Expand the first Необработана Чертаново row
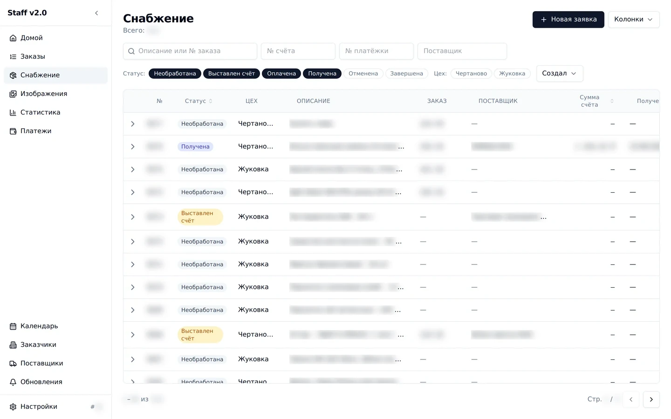 click(133, 124)
